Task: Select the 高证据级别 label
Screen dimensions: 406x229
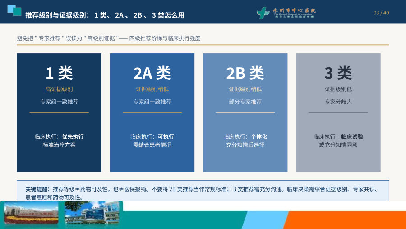Action: coord(59,89)
